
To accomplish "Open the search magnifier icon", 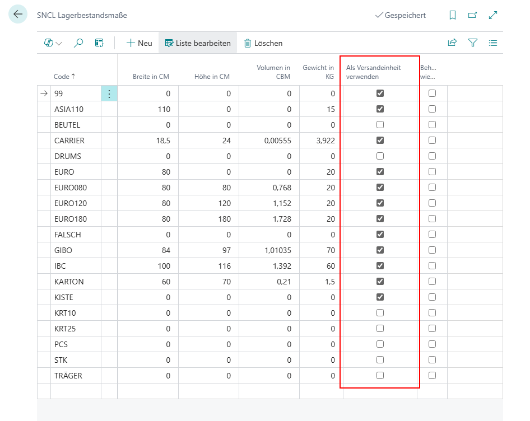I will pos(78,43).
